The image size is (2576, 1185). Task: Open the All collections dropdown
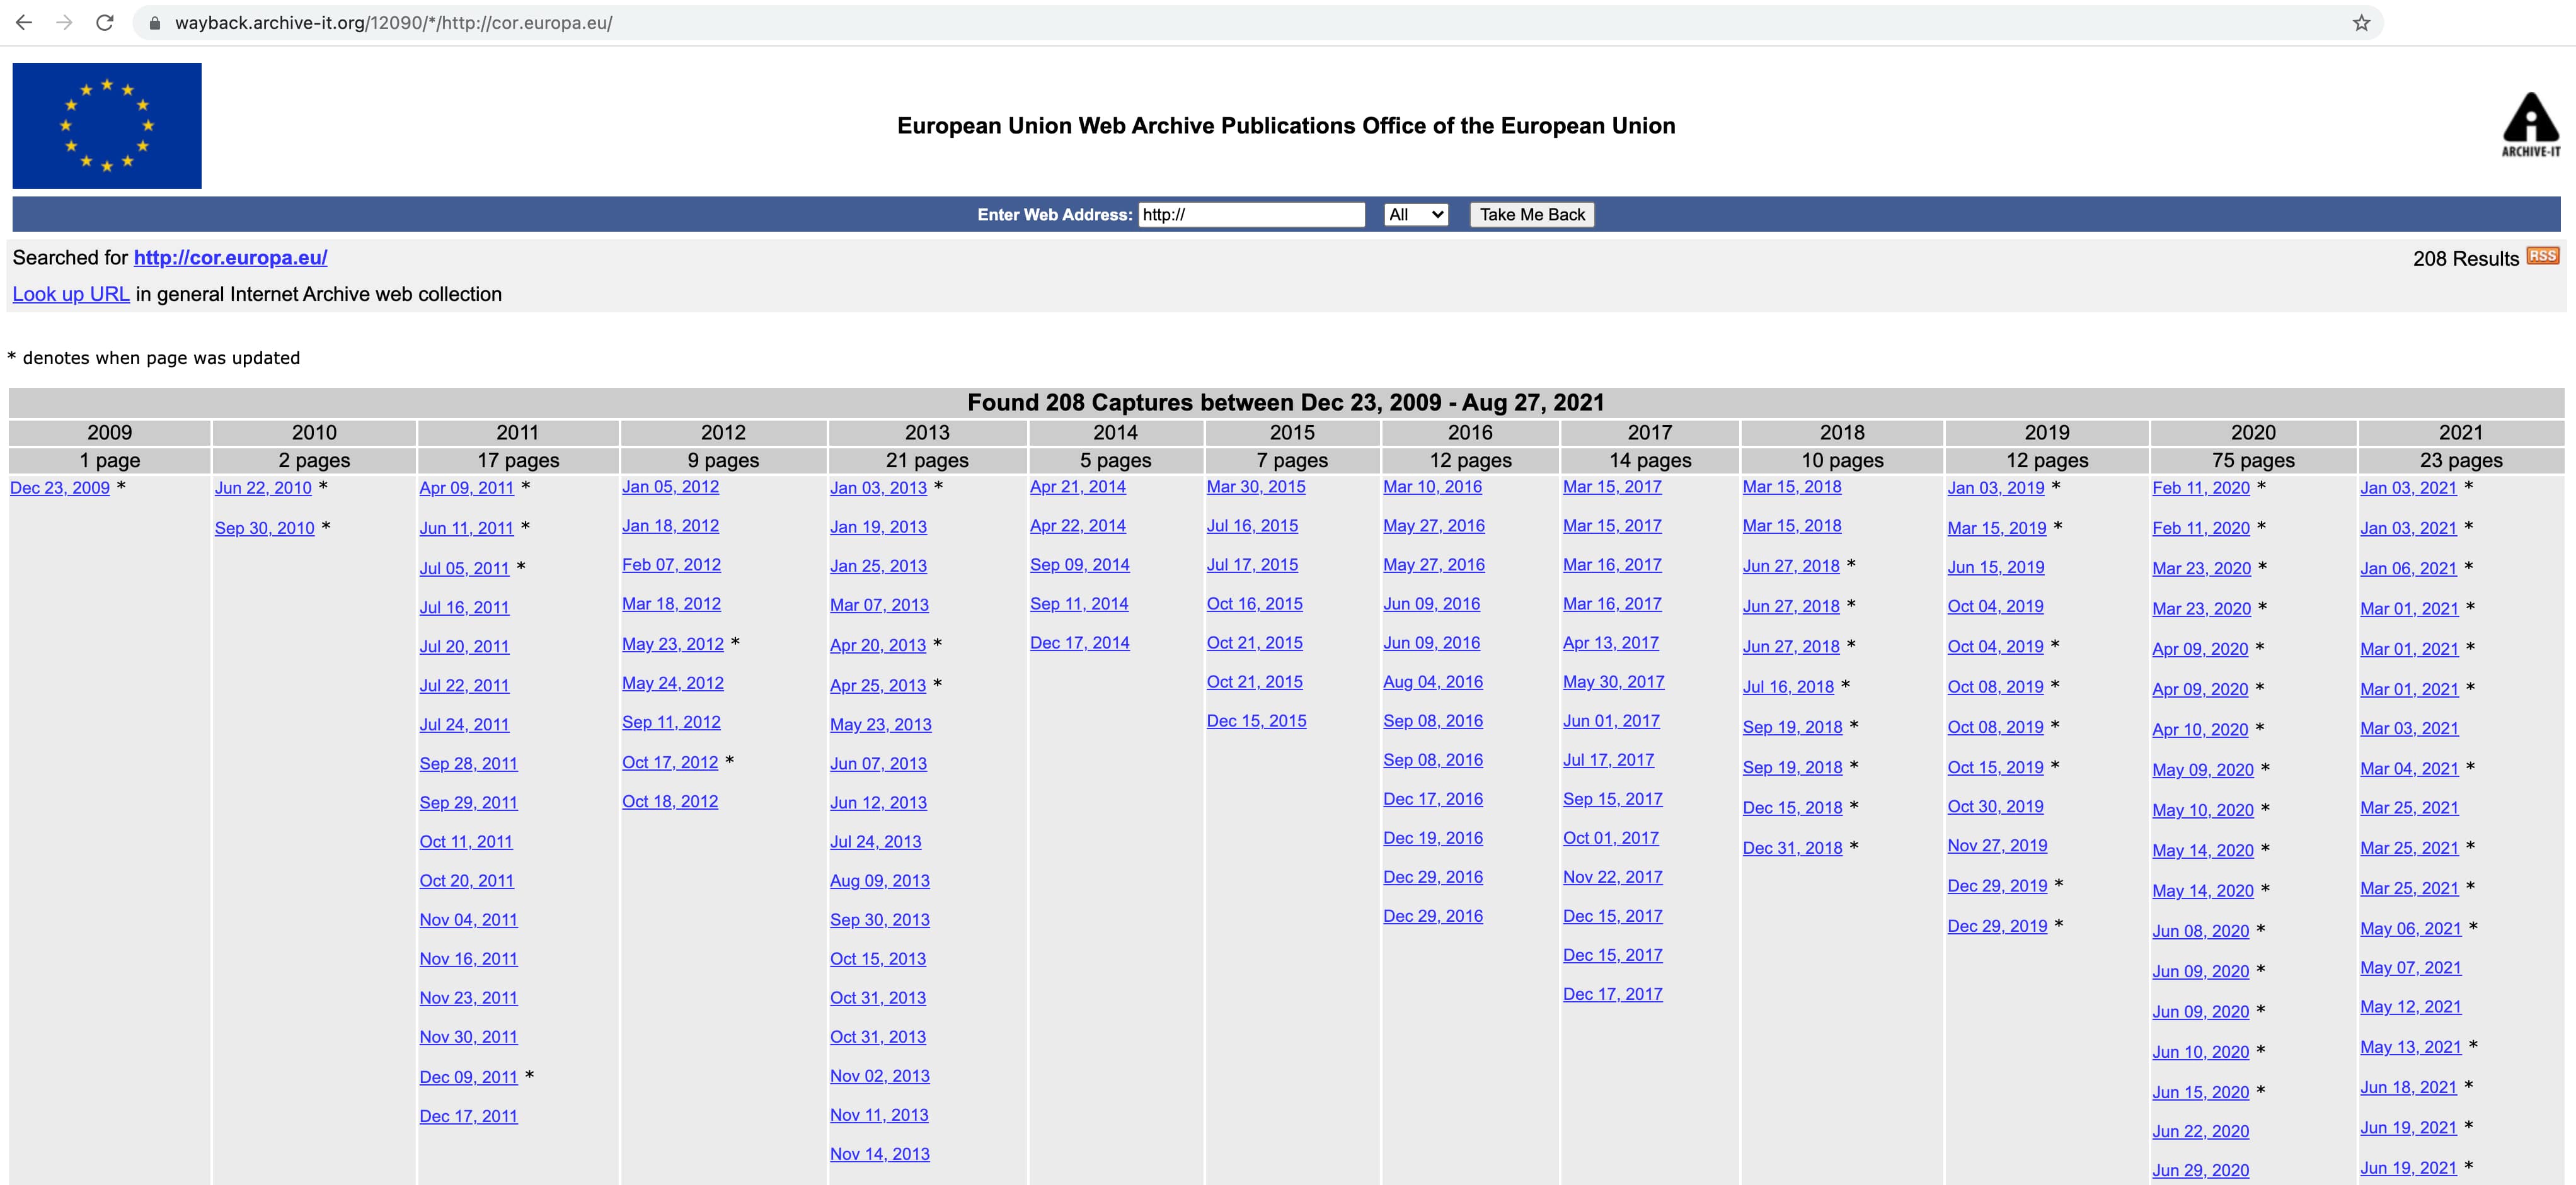pyautogui.click(x=1416, y=214)
